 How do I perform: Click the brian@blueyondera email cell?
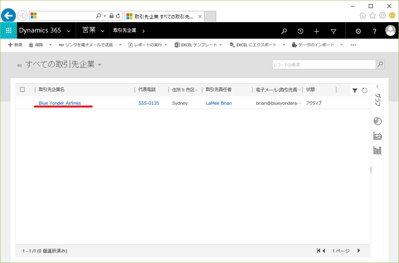(x=279, y=103)
